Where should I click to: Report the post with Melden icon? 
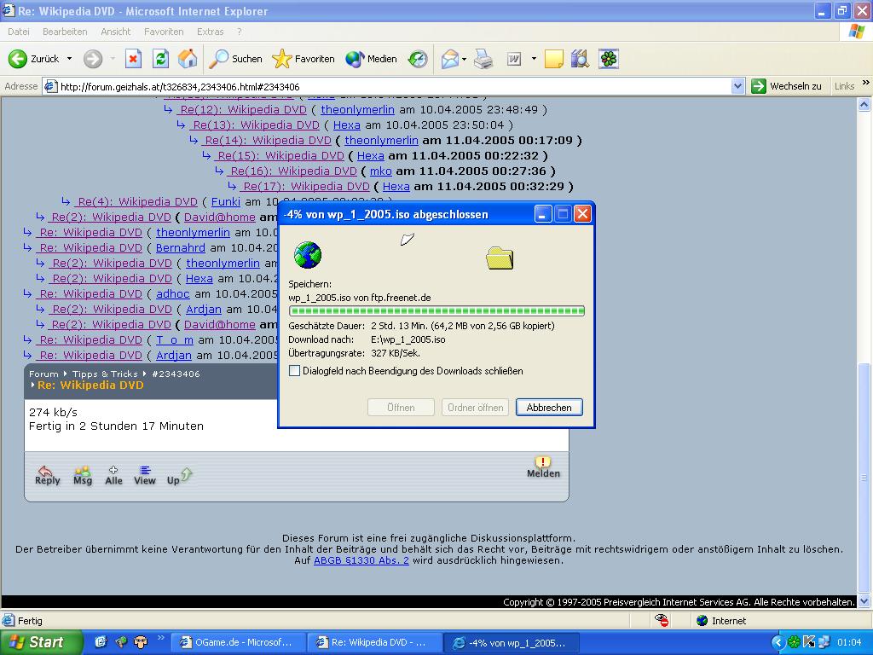pos(543,467)
